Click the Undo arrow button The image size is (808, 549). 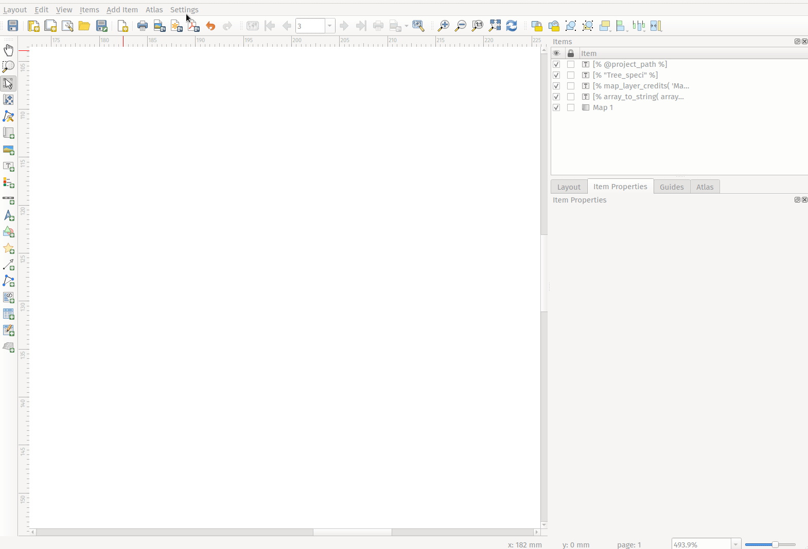(210, 26)
